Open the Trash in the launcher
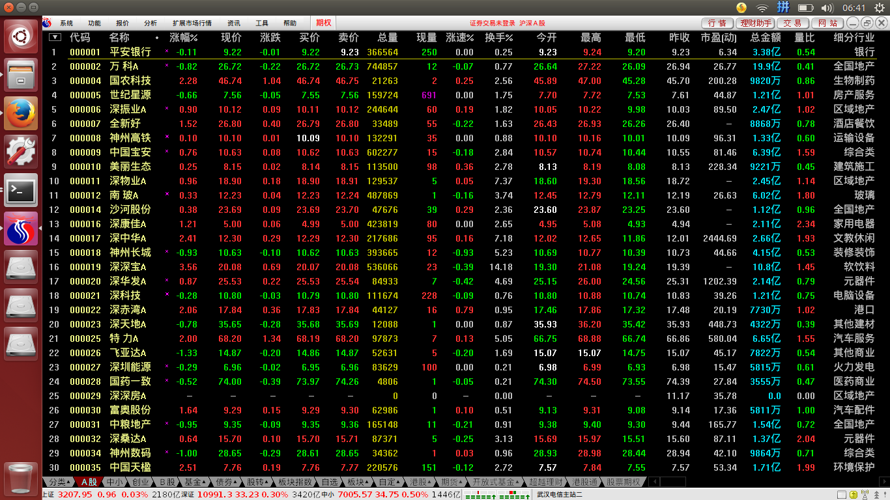 (21, 479)
